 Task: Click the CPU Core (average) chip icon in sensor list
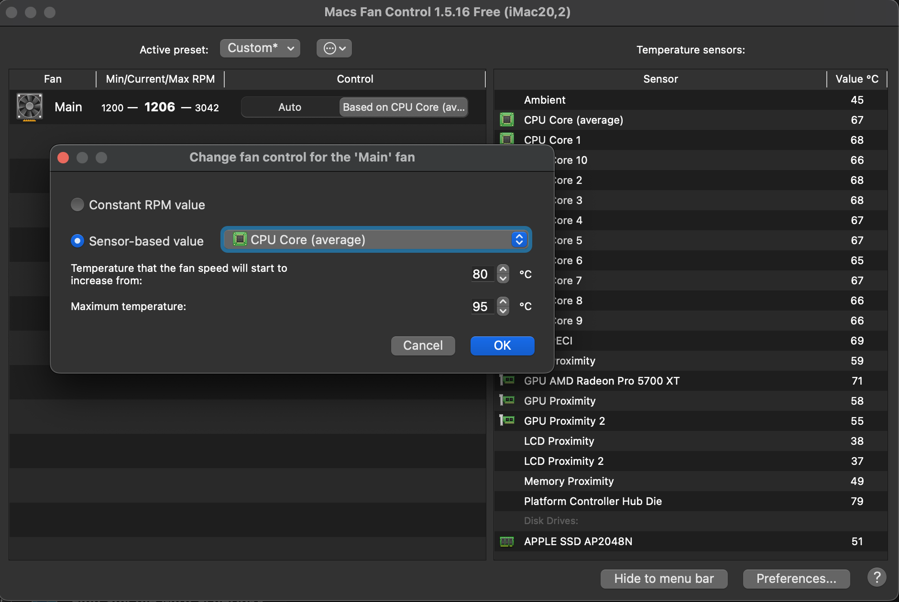(507, 119)
